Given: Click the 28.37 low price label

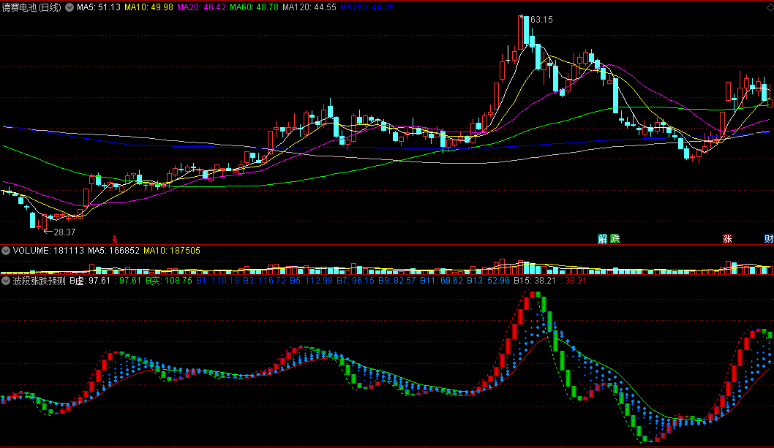Looking at the screenshot, I should tap(64, 232).
